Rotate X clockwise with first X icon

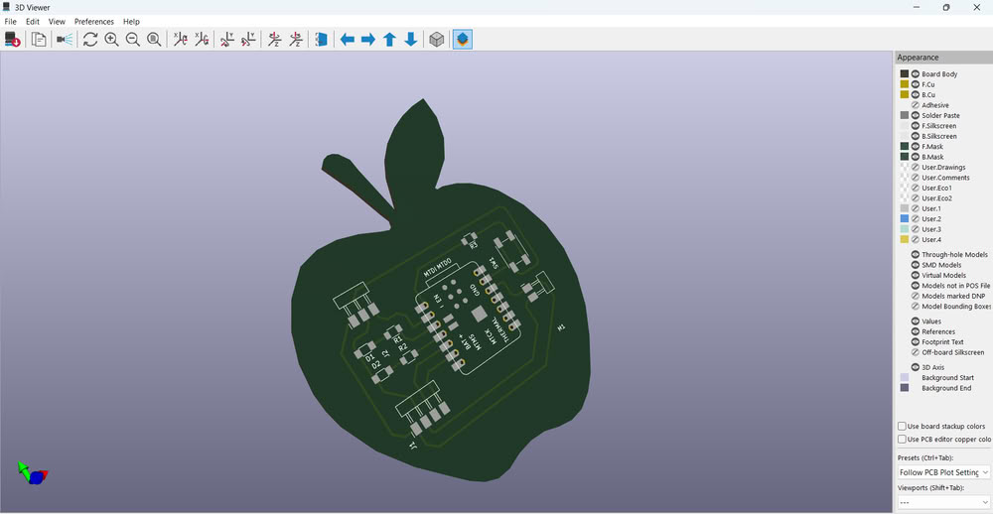[x=181, y=40]
